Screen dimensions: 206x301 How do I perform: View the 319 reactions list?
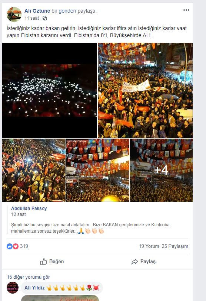(x=24, y=246)
